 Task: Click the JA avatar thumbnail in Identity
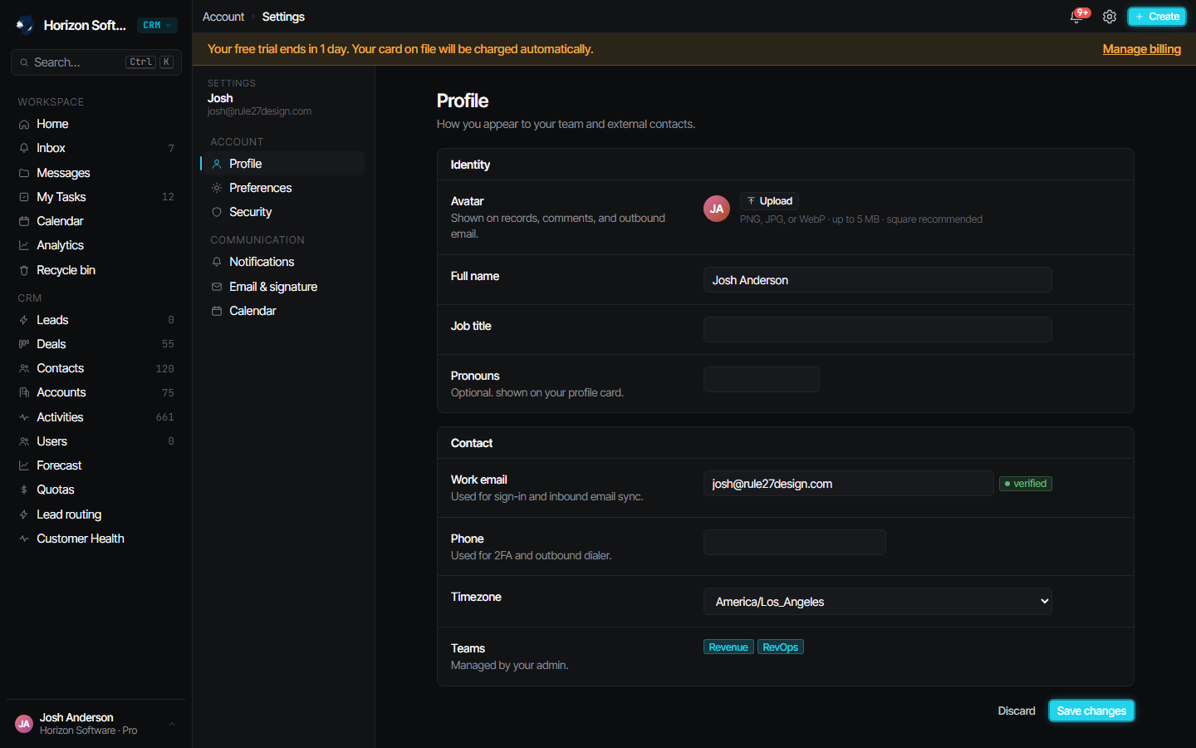(717, 209)
